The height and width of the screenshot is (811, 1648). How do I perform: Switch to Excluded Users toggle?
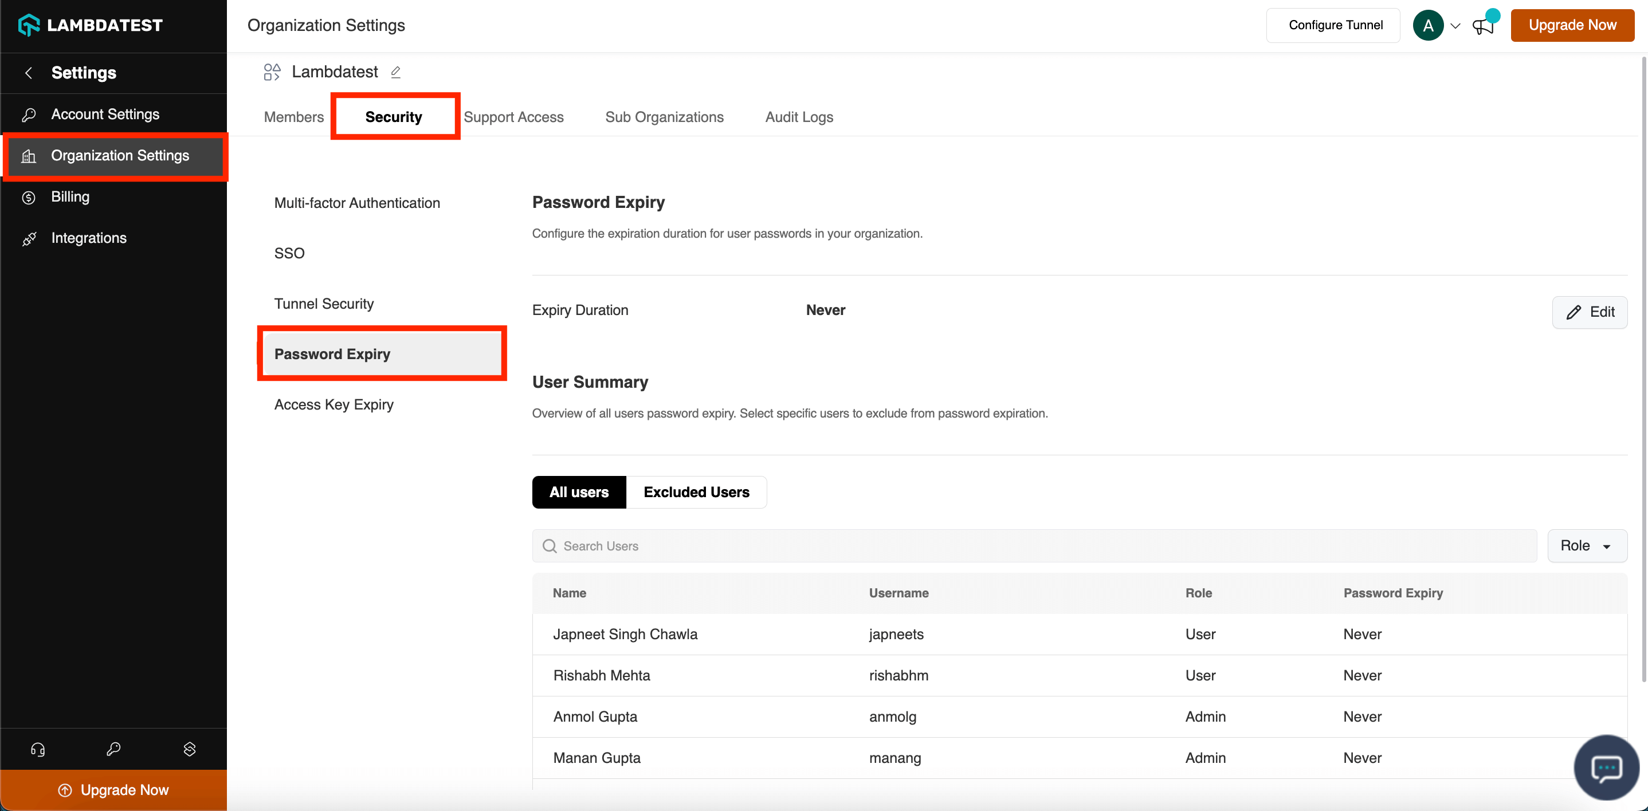(696, 492)
